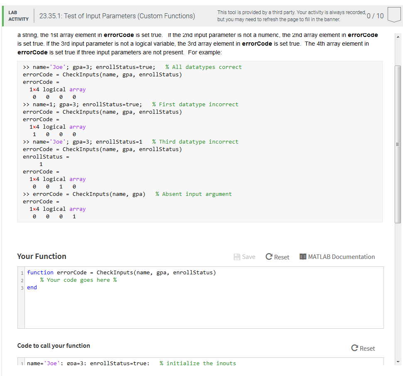Click the LAB ACTIVITY label

pyautogui.click(x=19, y=16)
